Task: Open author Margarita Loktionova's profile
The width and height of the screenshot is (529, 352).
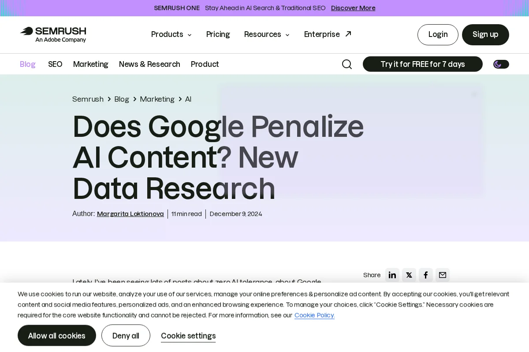Action: click(130, 214)
